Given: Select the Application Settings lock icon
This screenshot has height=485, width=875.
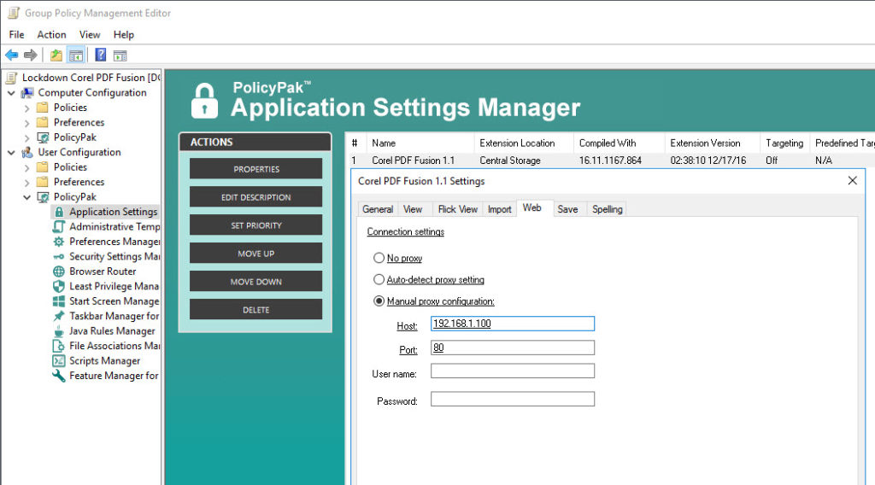Looking at the screenshot, I should [59, 212].
